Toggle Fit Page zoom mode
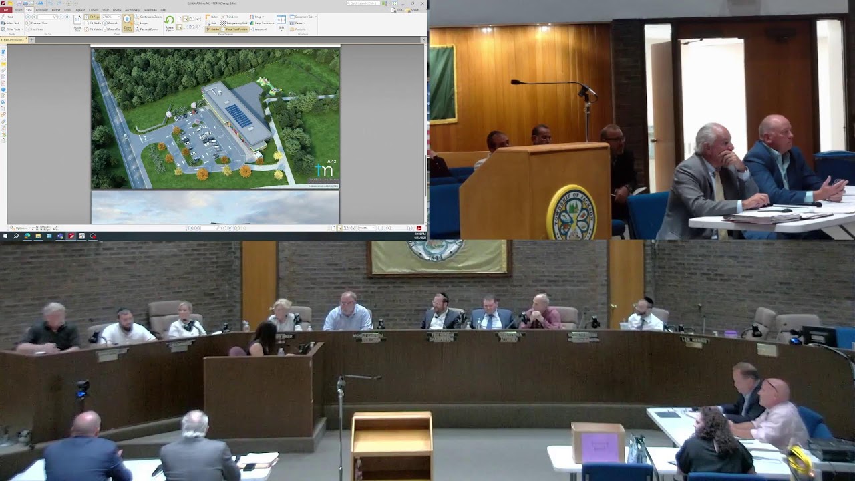Image resolution: width=855 pixels, height=481 pixels. coord(92,17)
